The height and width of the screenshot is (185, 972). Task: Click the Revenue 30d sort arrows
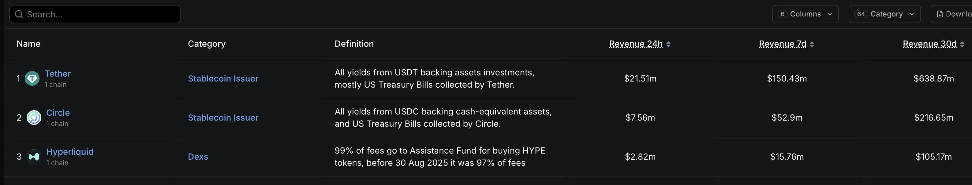[962, 44]
